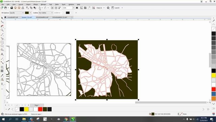Open Chrome from the taskbar

point(66,119)
